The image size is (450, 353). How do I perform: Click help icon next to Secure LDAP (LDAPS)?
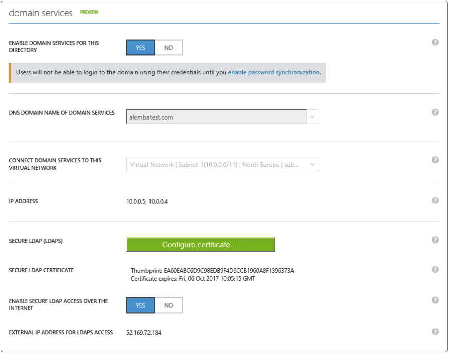click(435, 241)
